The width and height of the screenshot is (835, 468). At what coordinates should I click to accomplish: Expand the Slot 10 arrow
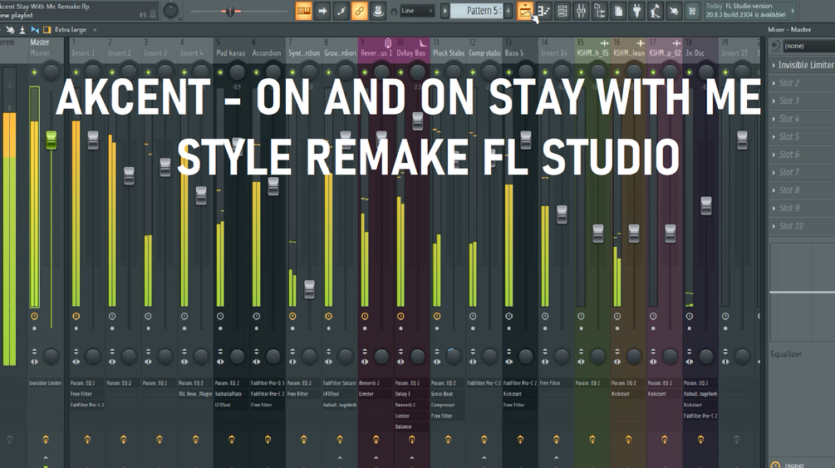coord(774,226)
